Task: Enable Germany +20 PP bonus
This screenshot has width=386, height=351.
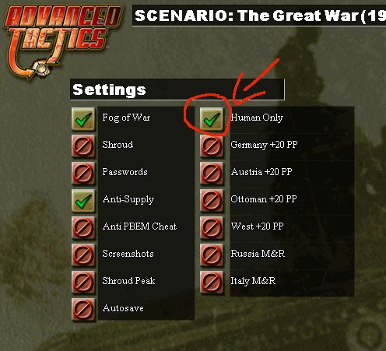Action: [x=212, y=146]
